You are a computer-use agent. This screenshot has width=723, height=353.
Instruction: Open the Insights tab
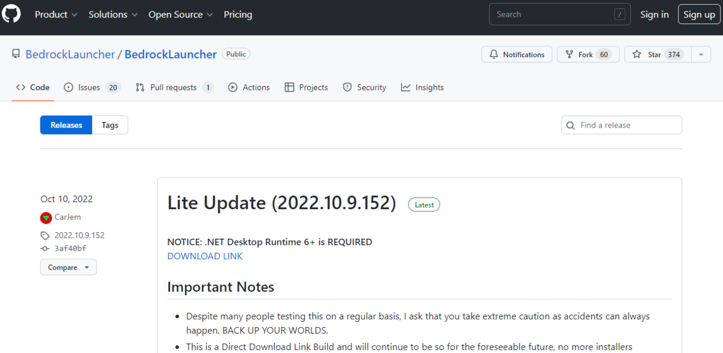tap(422, 87)
